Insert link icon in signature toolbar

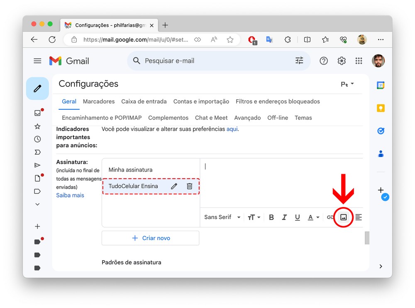(x=330, y=217)
